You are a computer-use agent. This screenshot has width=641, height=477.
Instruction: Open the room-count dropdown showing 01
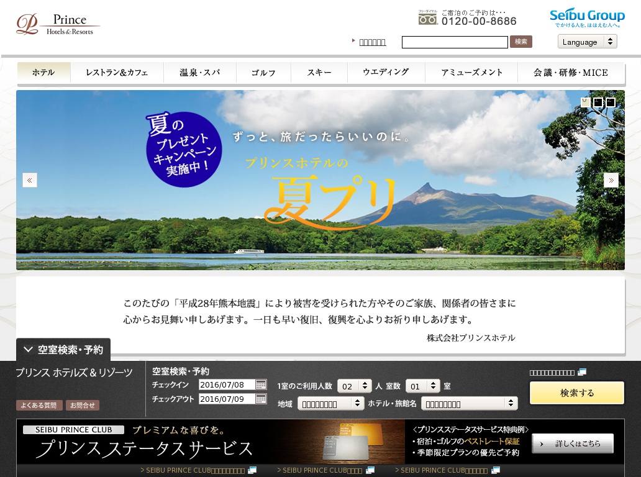point(422,386)
